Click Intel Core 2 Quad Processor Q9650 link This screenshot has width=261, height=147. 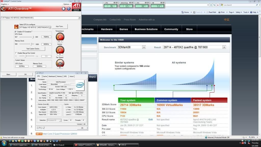[60, 134]
